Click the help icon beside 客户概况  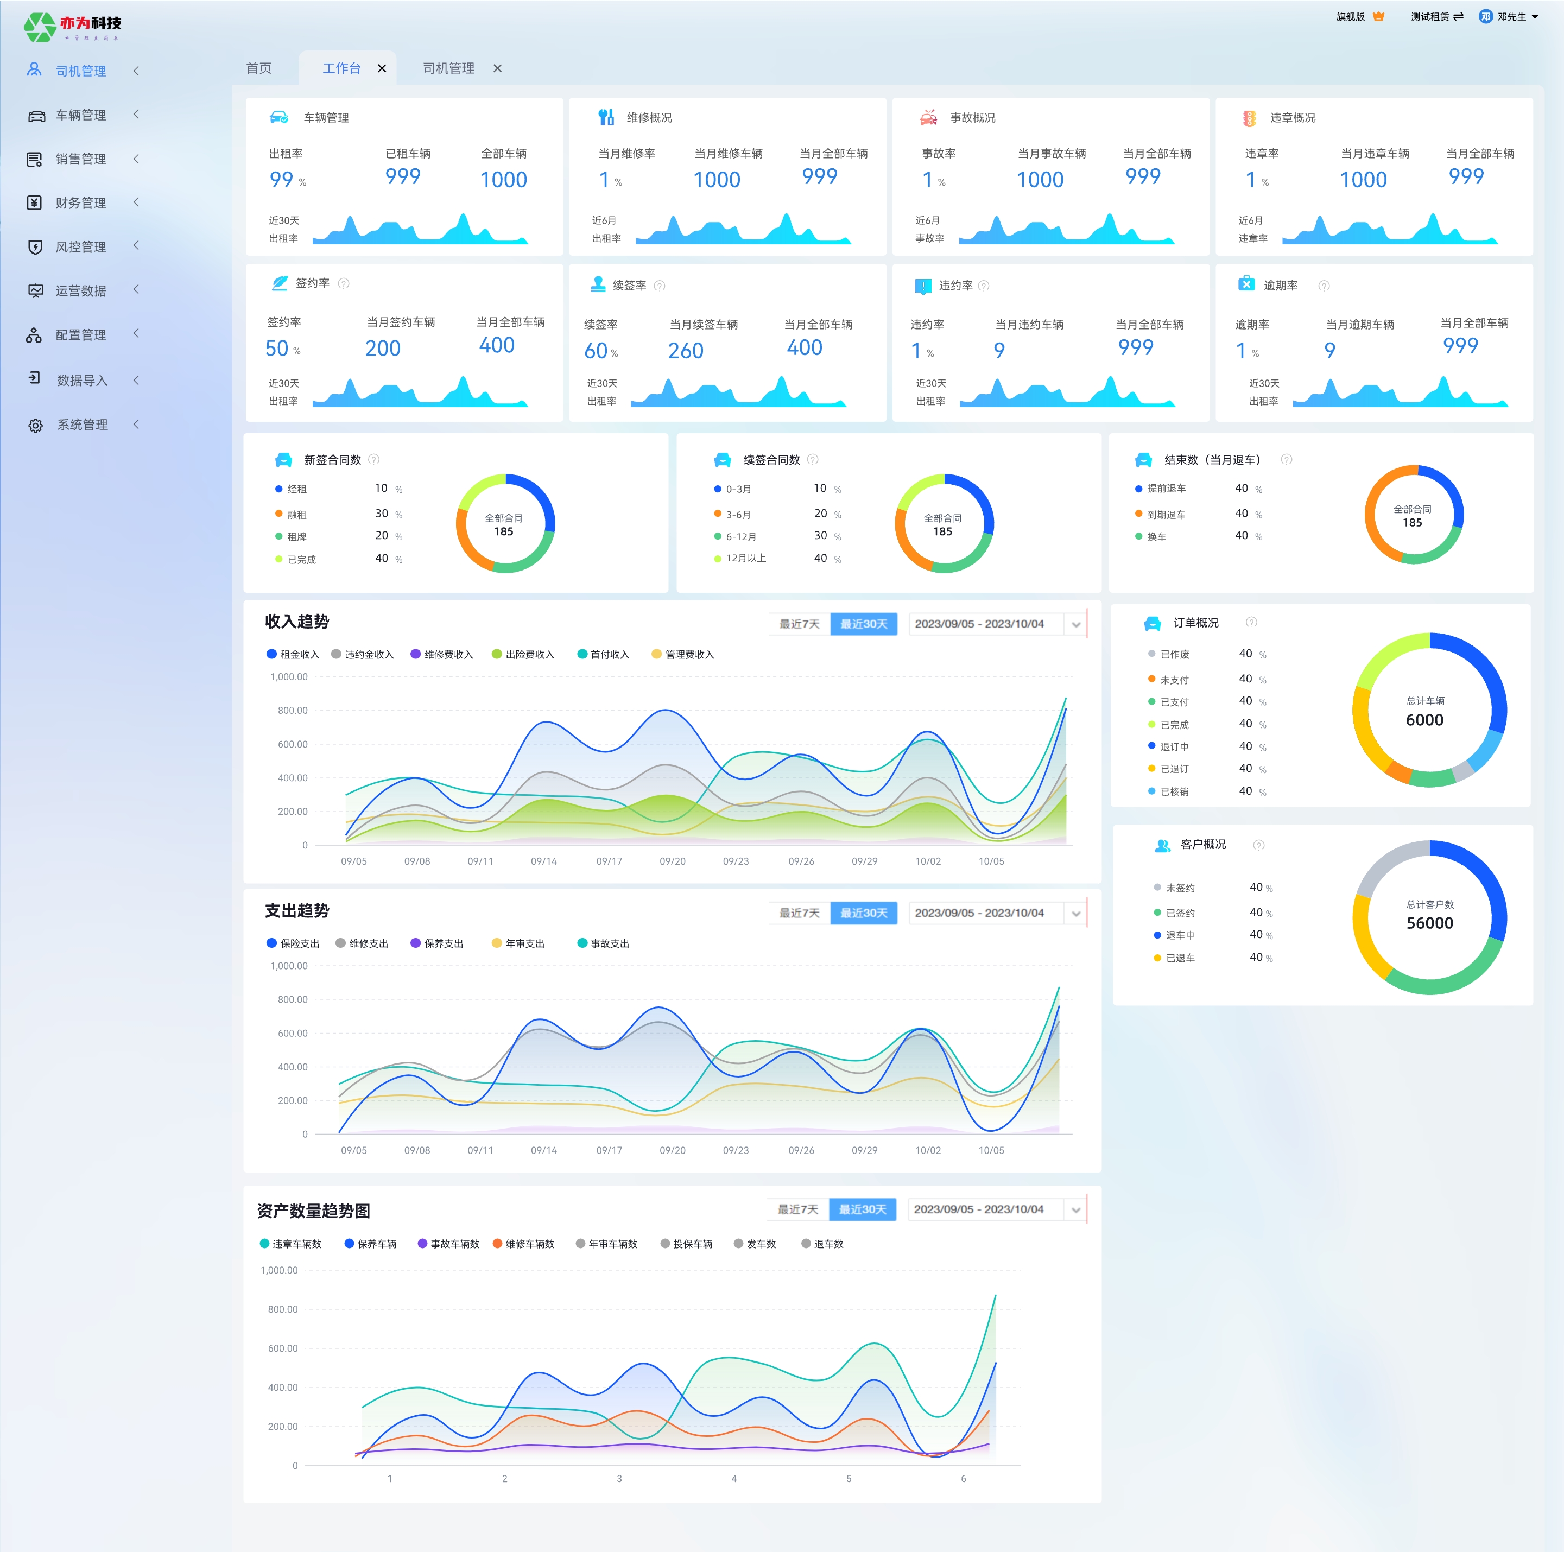[x=1258, y=845]
